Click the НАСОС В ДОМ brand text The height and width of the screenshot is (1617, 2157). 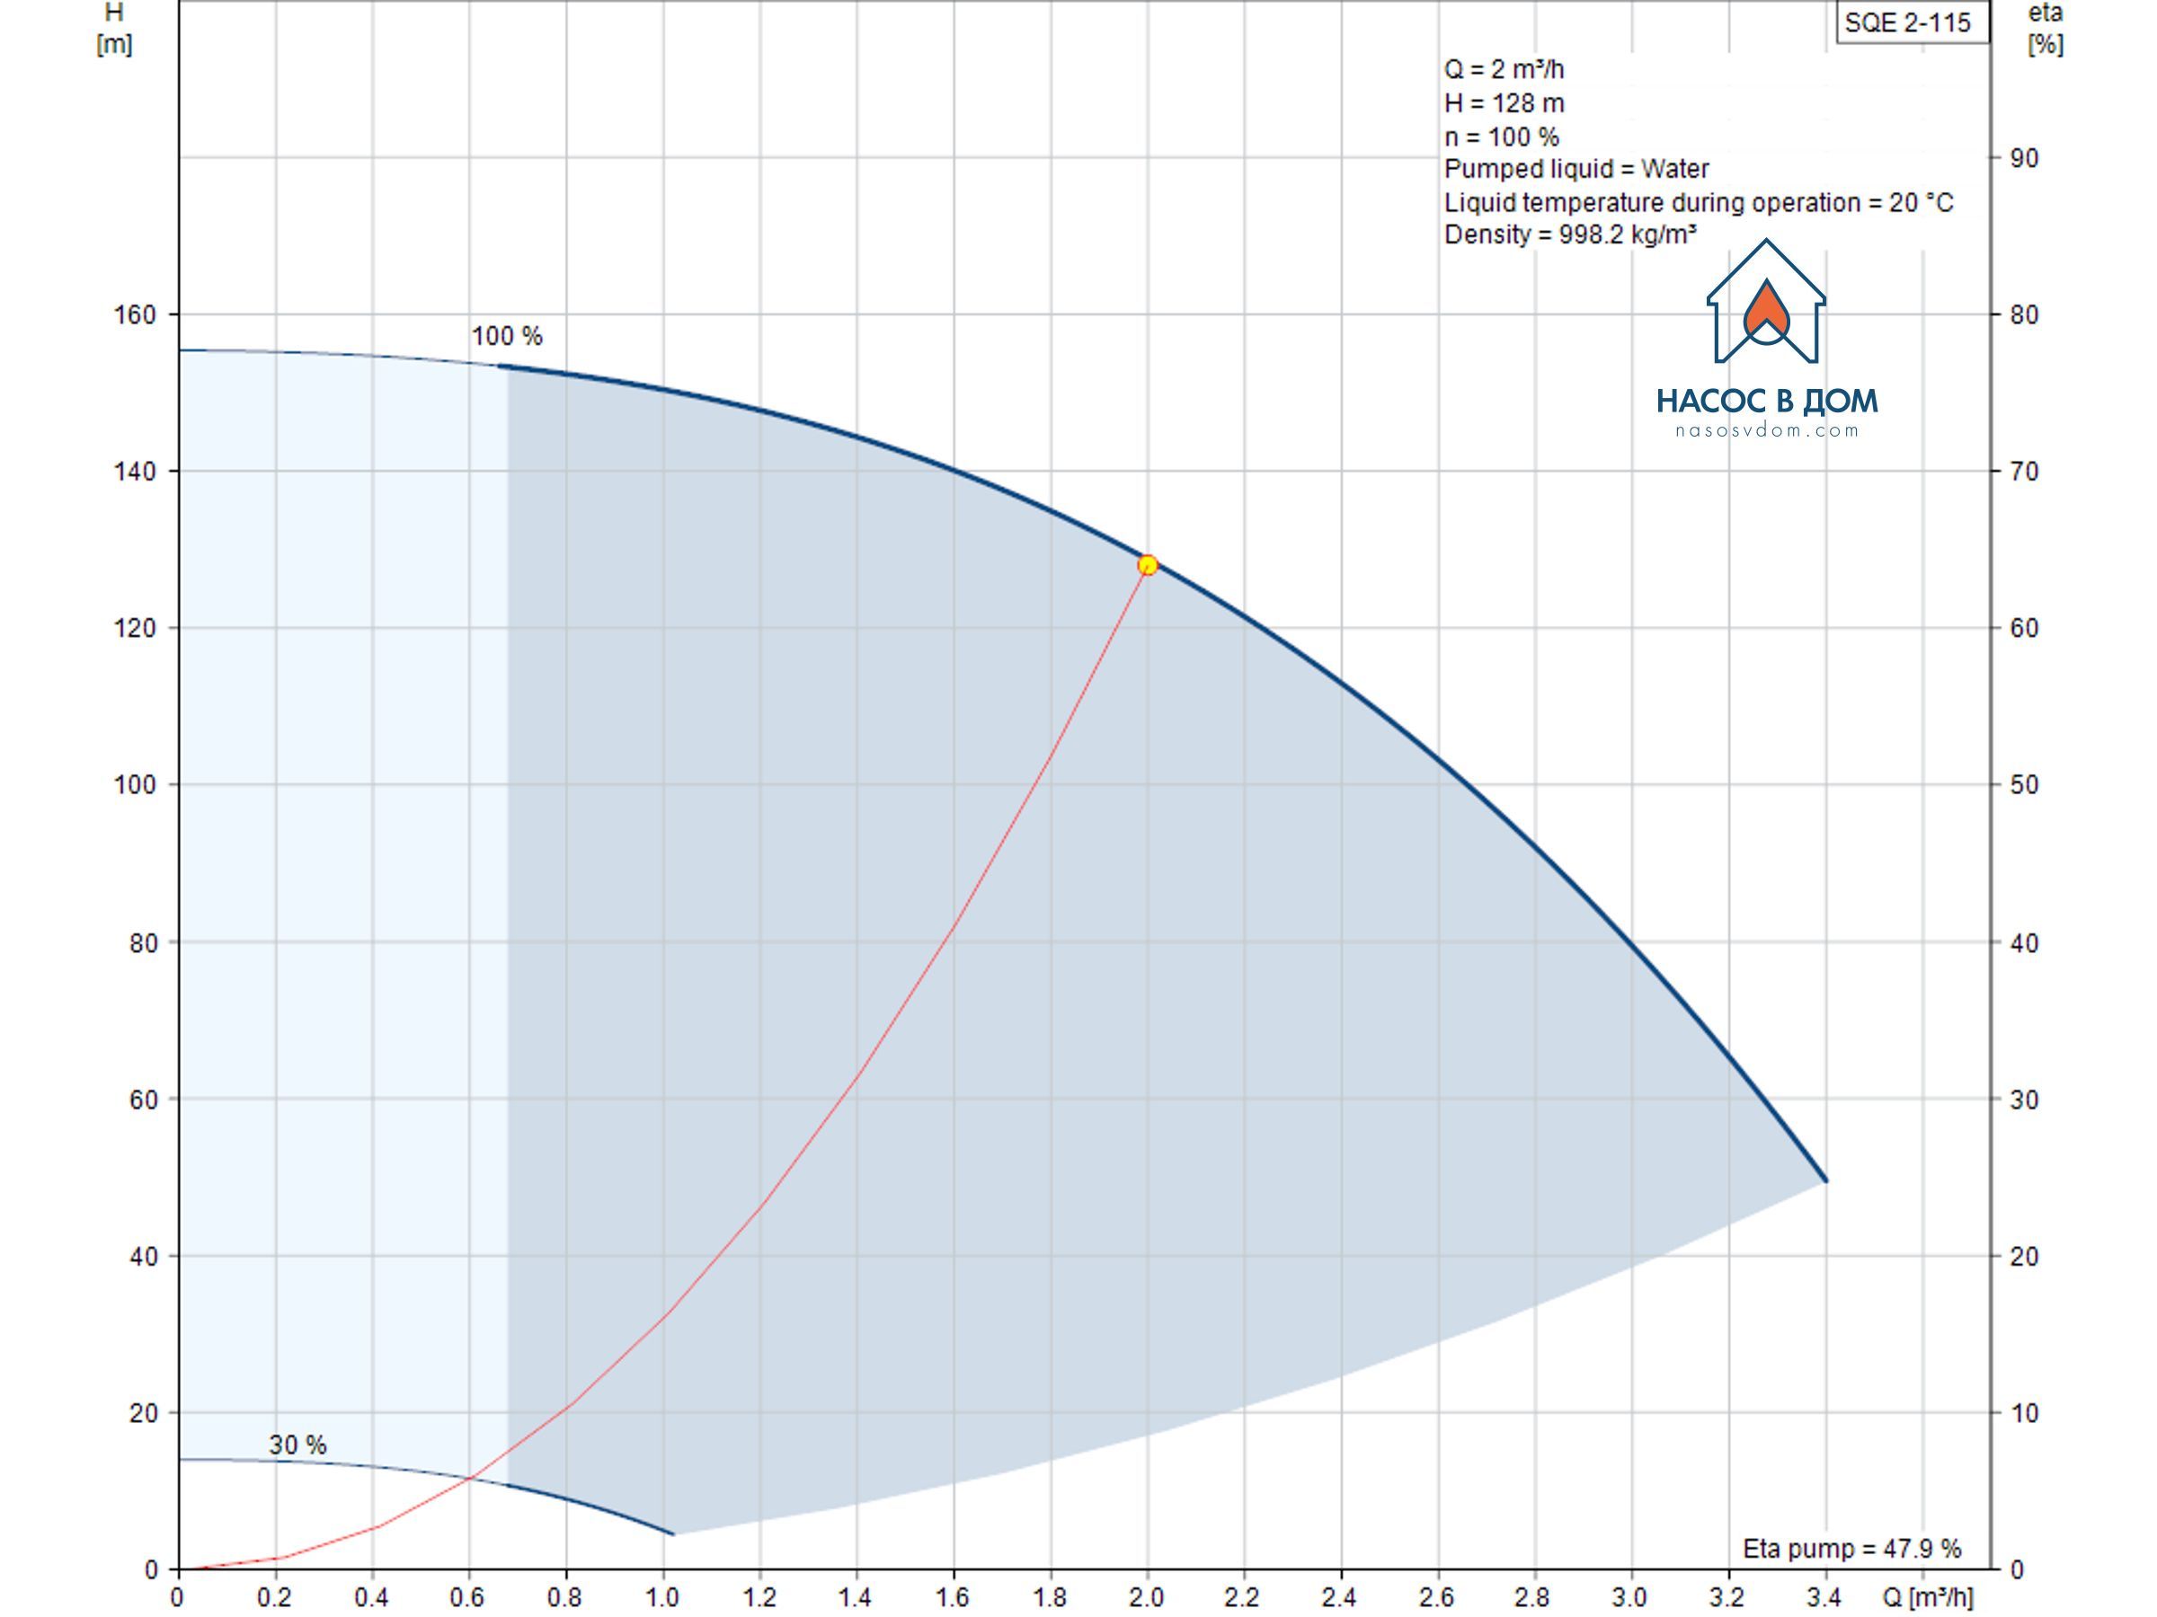[x=1767, y=401]
